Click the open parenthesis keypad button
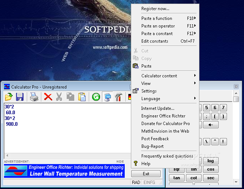Viewport: 244px width, 189px height. 215,116
